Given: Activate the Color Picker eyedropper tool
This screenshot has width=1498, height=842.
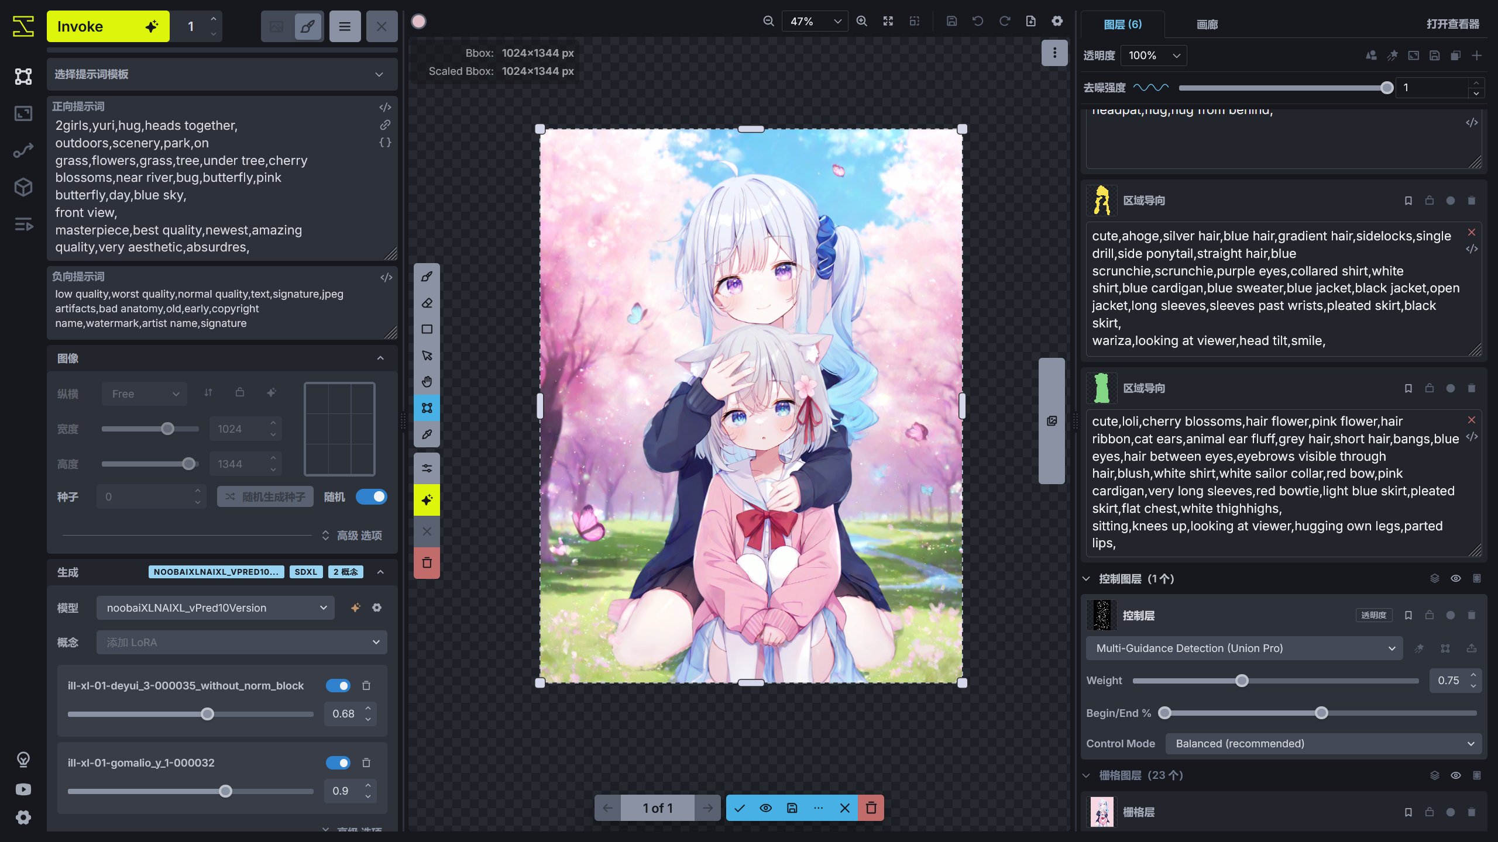Looking at the screenshot, I should pos(427,434).
